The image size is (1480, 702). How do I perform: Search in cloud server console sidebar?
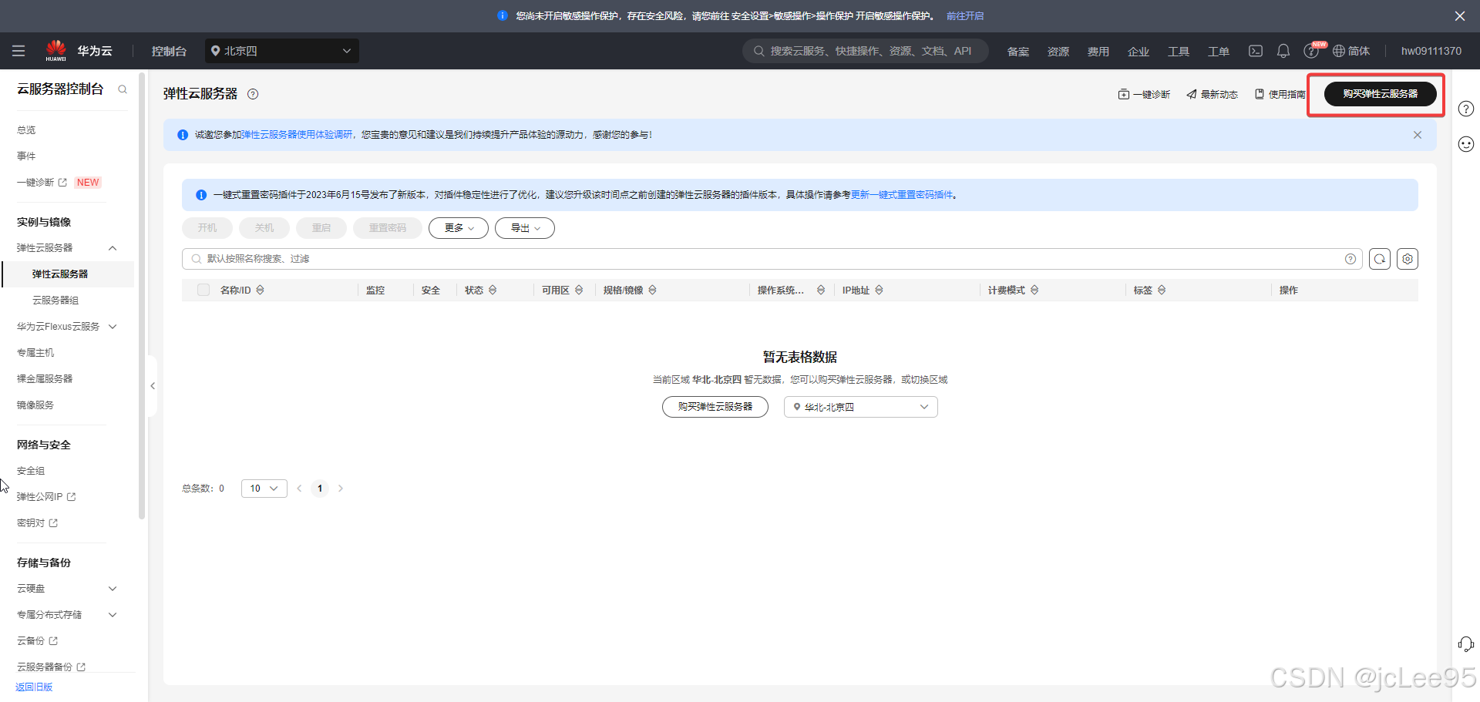123,89
